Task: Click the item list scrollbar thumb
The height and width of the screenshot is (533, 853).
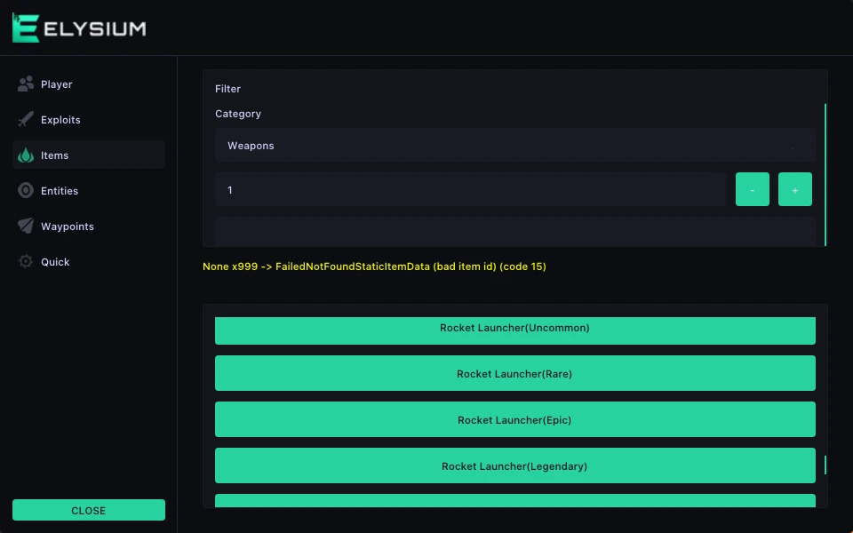Action: point(825,465)
